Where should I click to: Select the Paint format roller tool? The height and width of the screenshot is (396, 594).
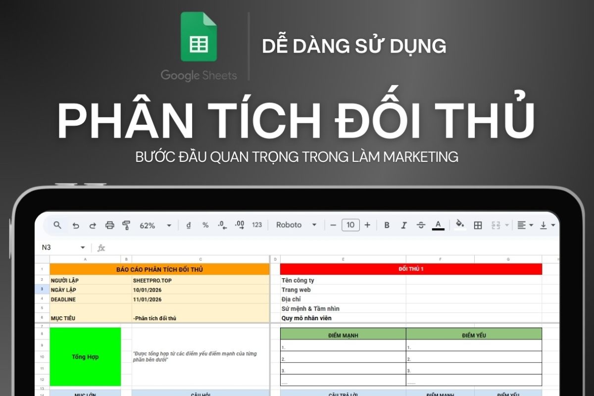coord(126,225)
